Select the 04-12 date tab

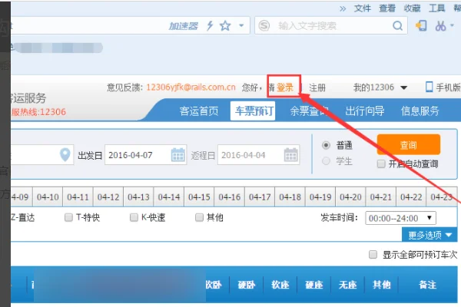click(x=108, y=197)
